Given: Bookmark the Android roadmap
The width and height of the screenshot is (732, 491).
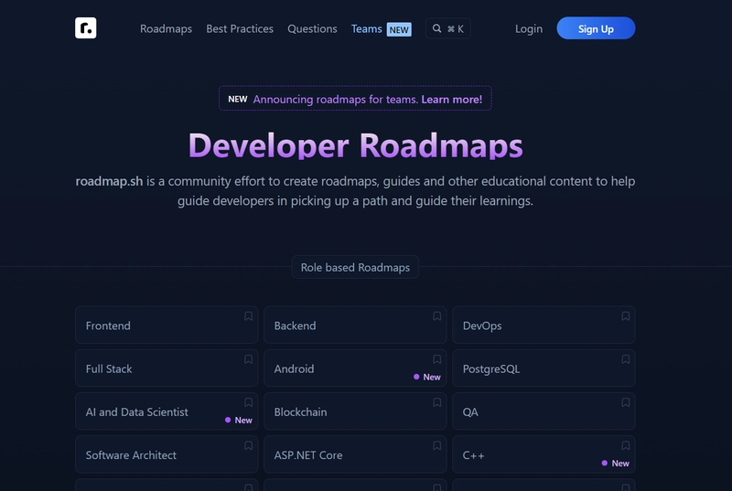Looking at the screenshot, I should coord(437,359).
